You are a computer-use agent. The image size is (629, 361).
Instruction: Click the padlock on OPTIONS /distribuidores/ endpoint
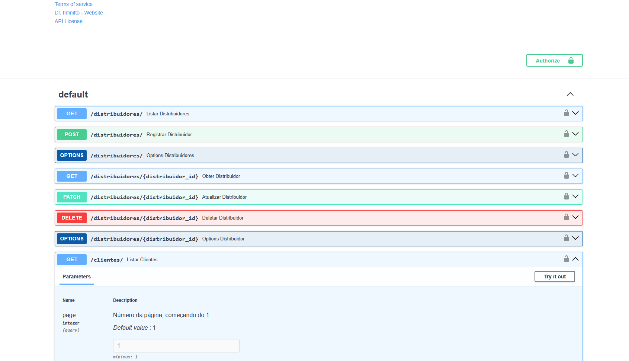coord(567,155)
